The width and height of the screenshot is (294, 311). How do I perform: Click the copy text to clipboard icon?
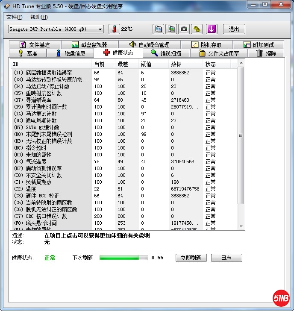(x=159, y=29)
